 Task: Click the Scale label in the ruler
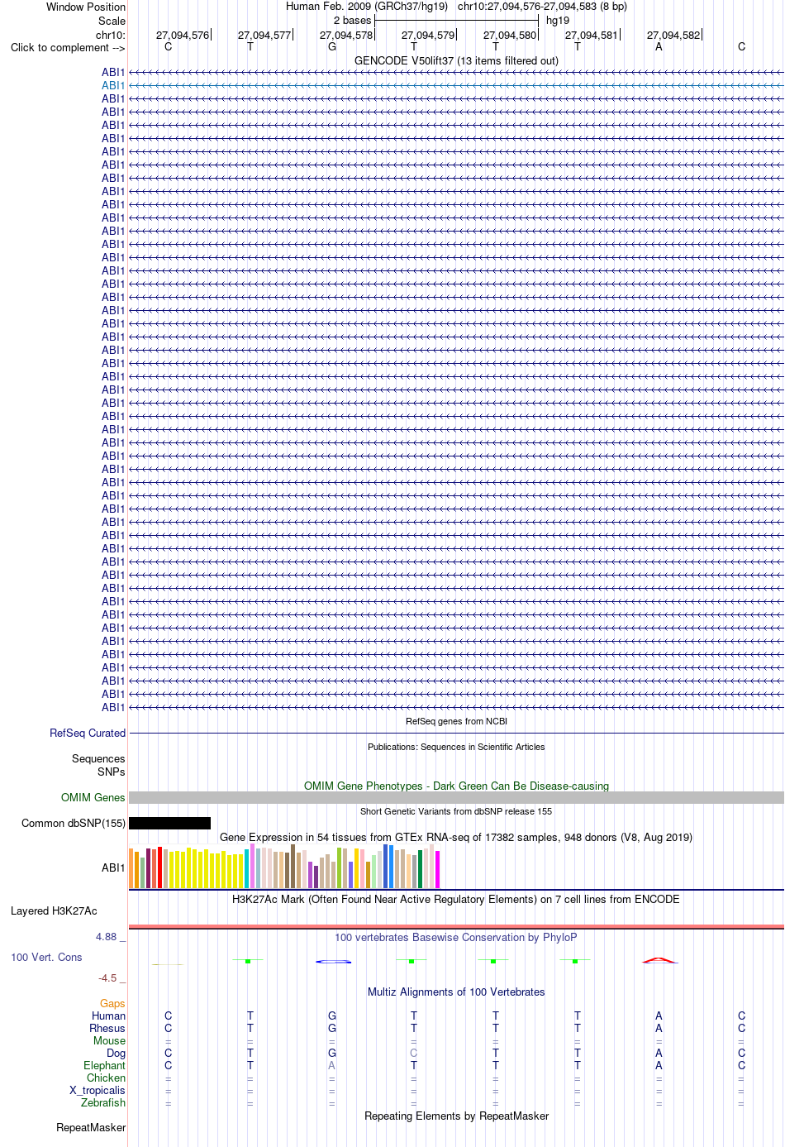[x=112, y=21]
